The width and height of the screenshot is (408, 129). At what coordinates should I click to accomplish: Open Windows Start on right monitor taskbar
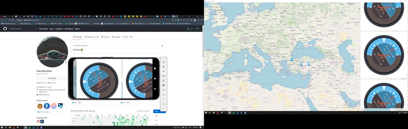[x=206, y=112]
